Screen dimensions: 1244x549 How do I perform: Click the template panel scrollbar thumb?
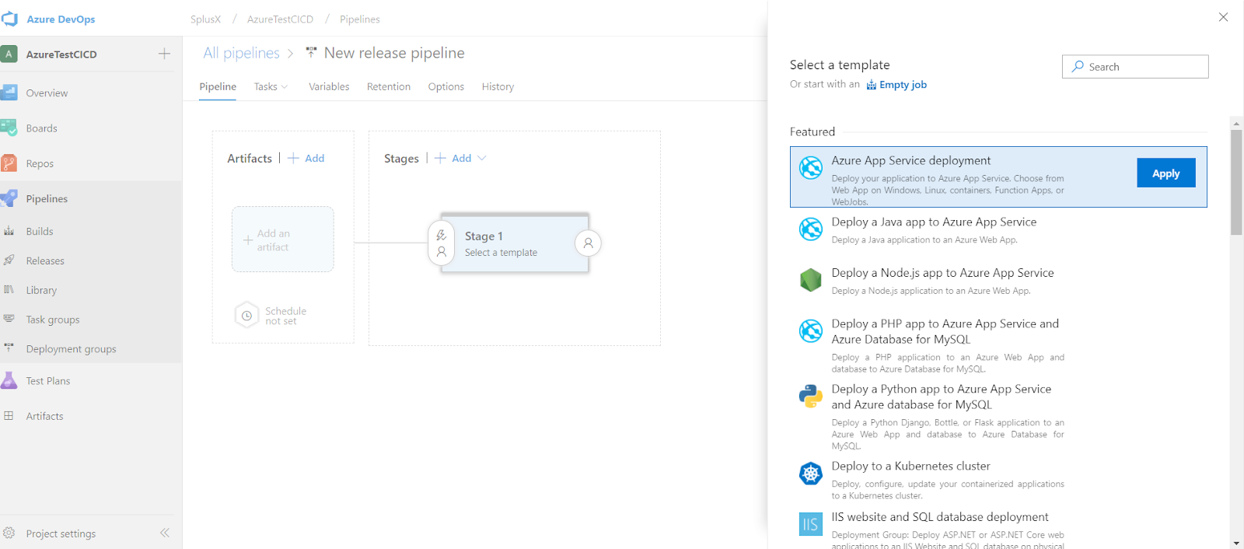pyautogui.click(x=1236, y=182)
